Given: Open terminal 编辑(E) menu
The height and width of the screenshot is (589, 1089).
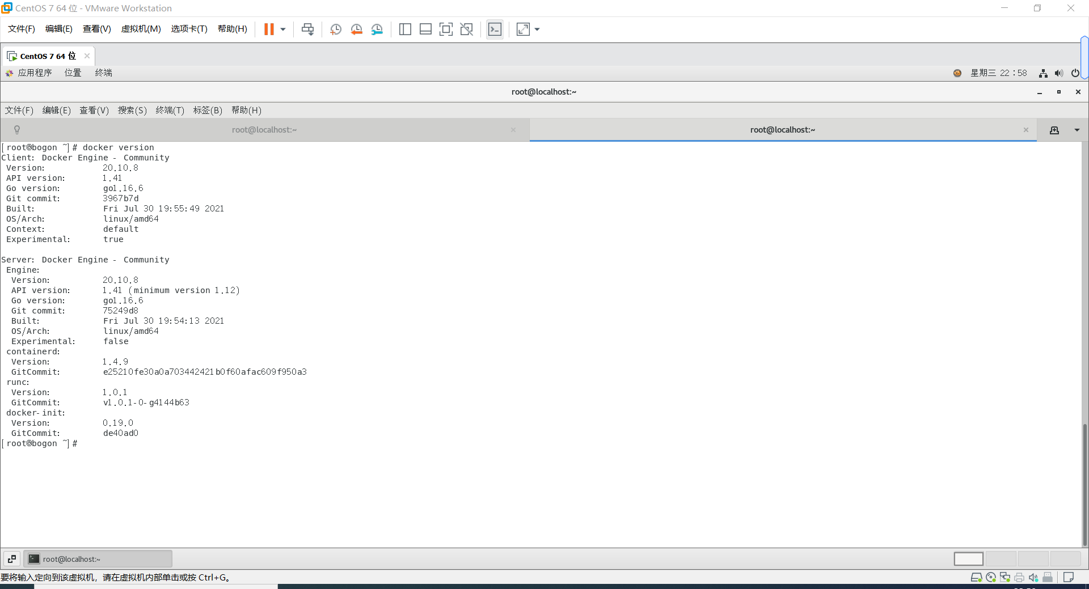Looking at the screenshot, I should pos(57,110).
